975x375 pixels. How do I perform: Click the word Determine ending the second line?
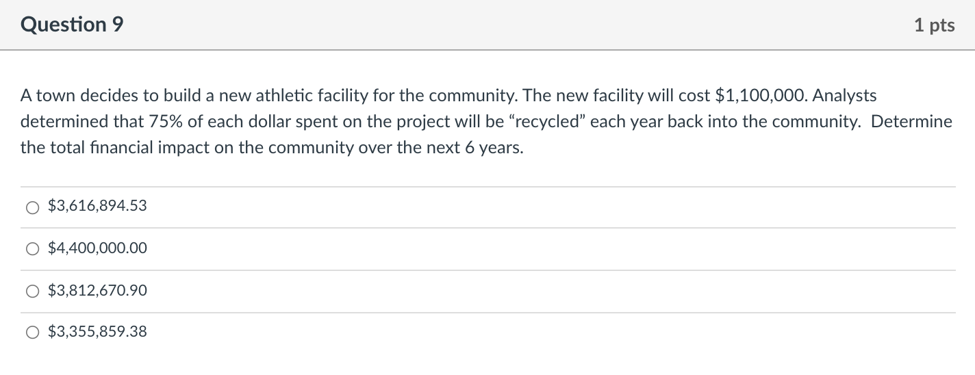pyautogui.click(x=911, y=122)
